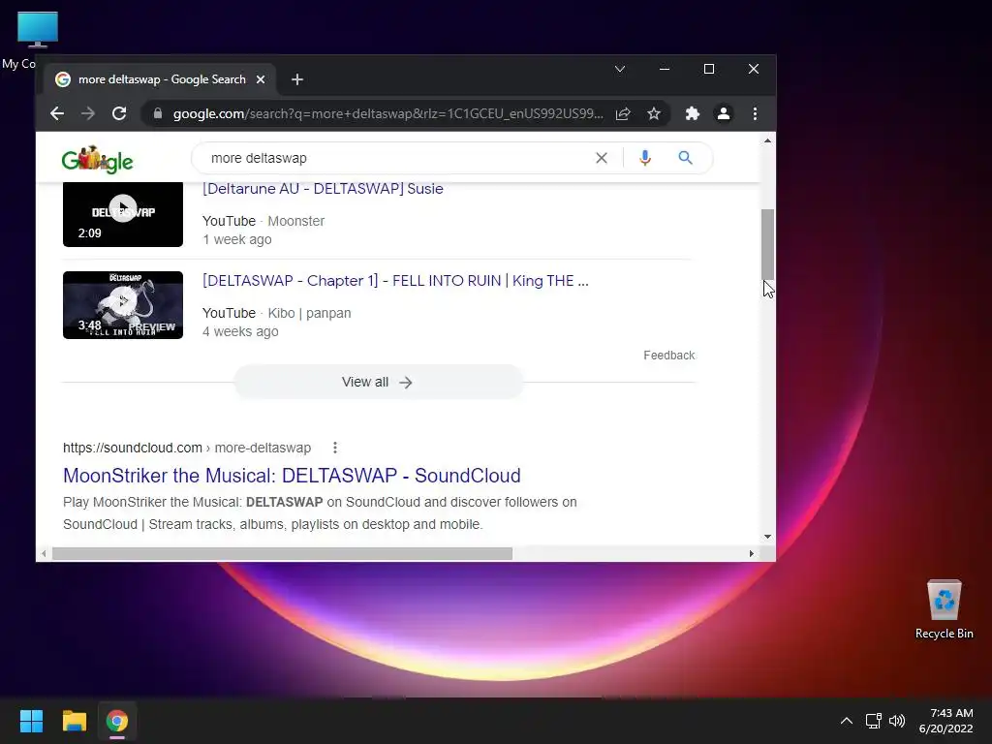Viewport: 992px width, 744px height.
Task: Click the scroll right arrow
Action: [751, 553]
